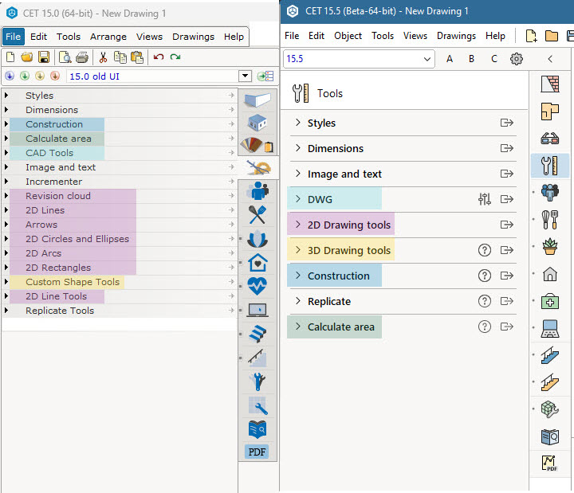This screenshot has width=574, height=493.
Task: Expand Dimensions chevron in CET 15.5
Action: [298, 148]
